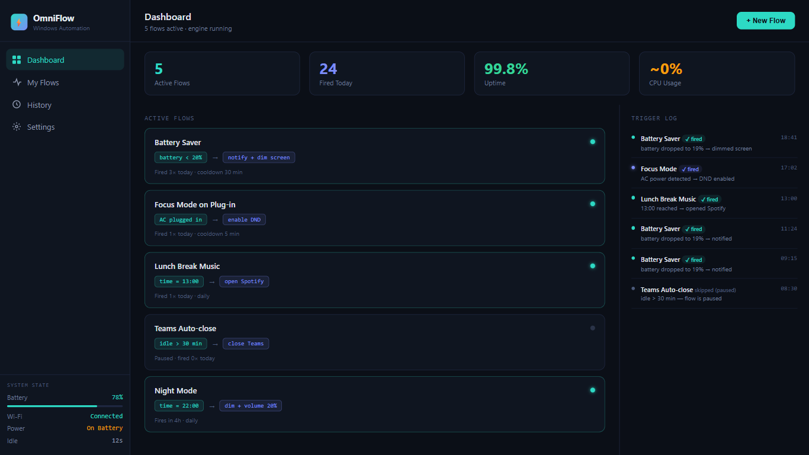Click the Battery level progress bar
Screen dimensions: 809x455
tap(65, 406)
